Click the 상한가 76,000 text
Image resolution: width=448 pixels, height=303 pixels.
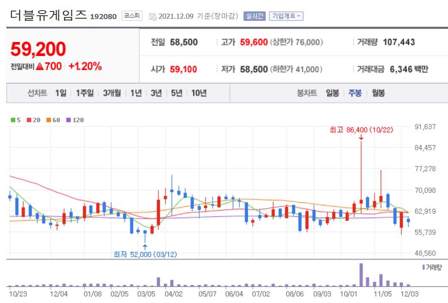297,42
